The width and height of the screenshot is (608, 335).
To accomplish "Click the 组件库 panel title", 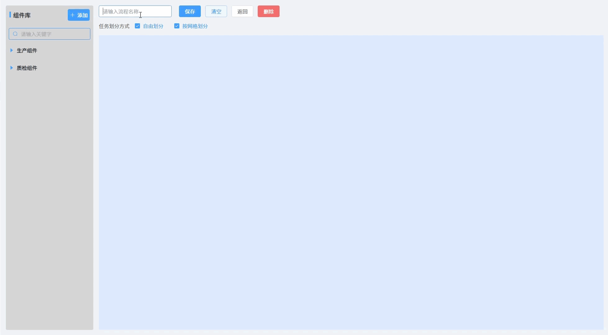I will click(x=22, y=15).
